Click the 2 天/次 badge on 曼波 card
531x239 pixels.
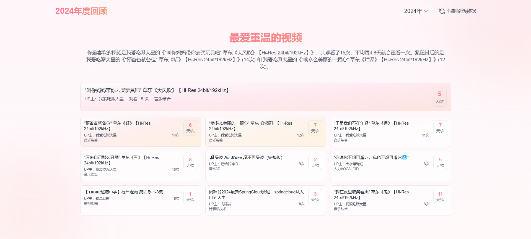[315, 162]
